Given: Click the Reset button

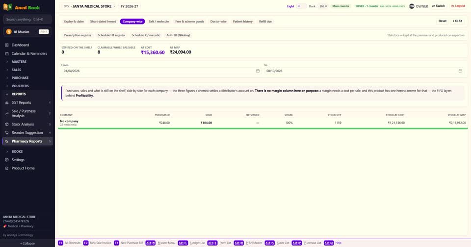Looking at the screenshot, I should 443,21.
